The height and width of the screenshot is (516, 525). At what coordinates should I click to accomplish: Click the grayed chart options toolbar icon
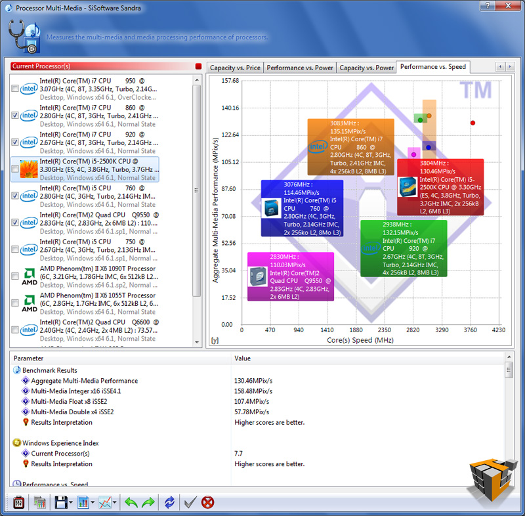[x=40, y=502]
